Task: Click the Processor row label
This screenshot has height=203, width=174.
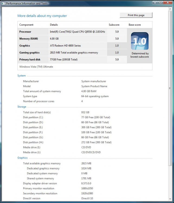Action: pos(25,32)
